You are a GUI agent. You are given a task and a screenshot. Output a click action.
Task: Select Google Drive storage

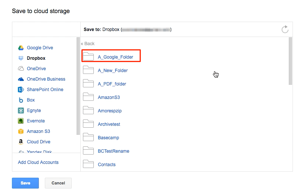40,48
